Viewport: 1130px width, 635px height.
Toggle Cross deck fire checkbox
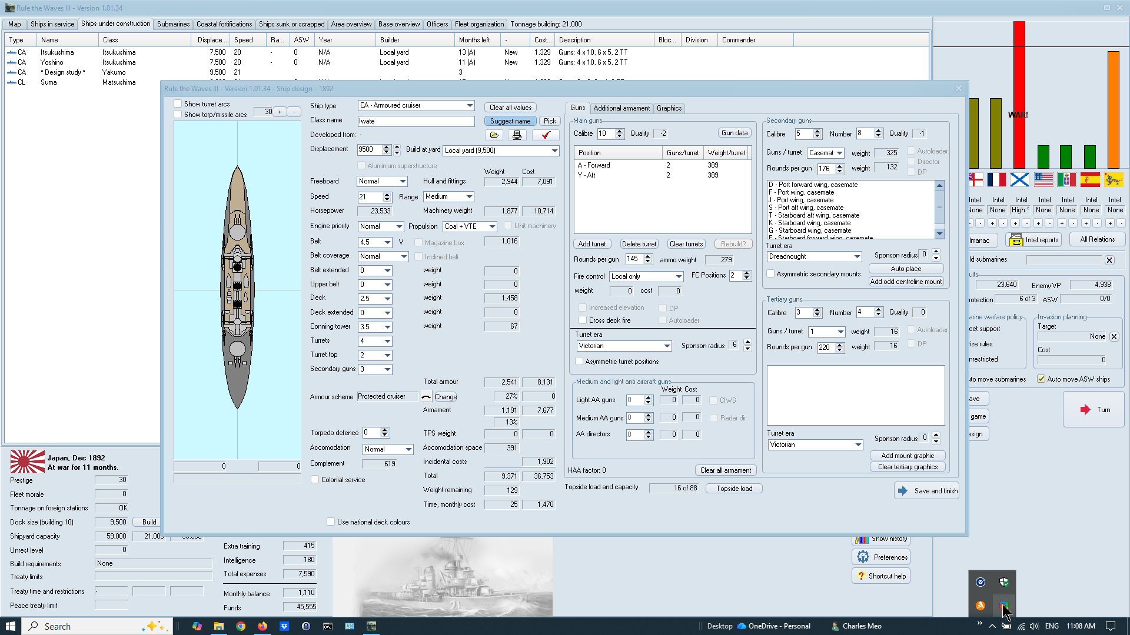(x=583, y=320)
